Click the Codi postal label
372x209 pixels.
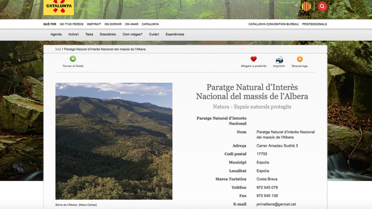click(235, 154)
